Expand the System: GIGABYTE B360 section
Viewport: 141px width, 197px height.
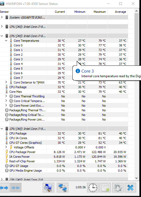(x=2, y=17)
